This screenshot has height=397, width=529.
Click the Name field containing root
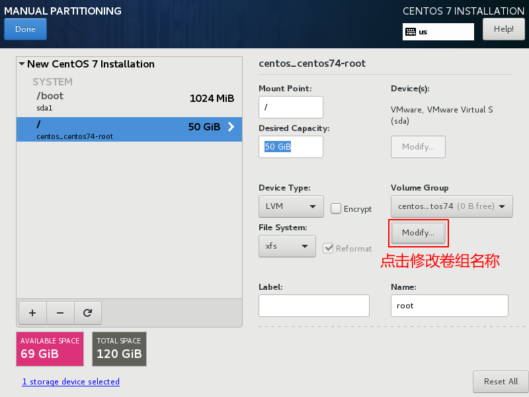click(450, 306)
